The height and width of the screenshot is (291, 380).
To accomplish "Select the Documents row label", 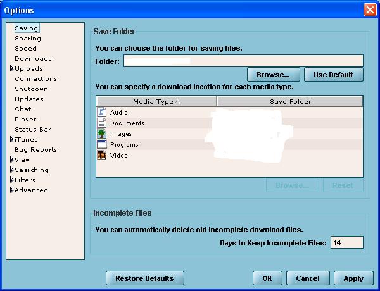I will [x=127, y=123].
